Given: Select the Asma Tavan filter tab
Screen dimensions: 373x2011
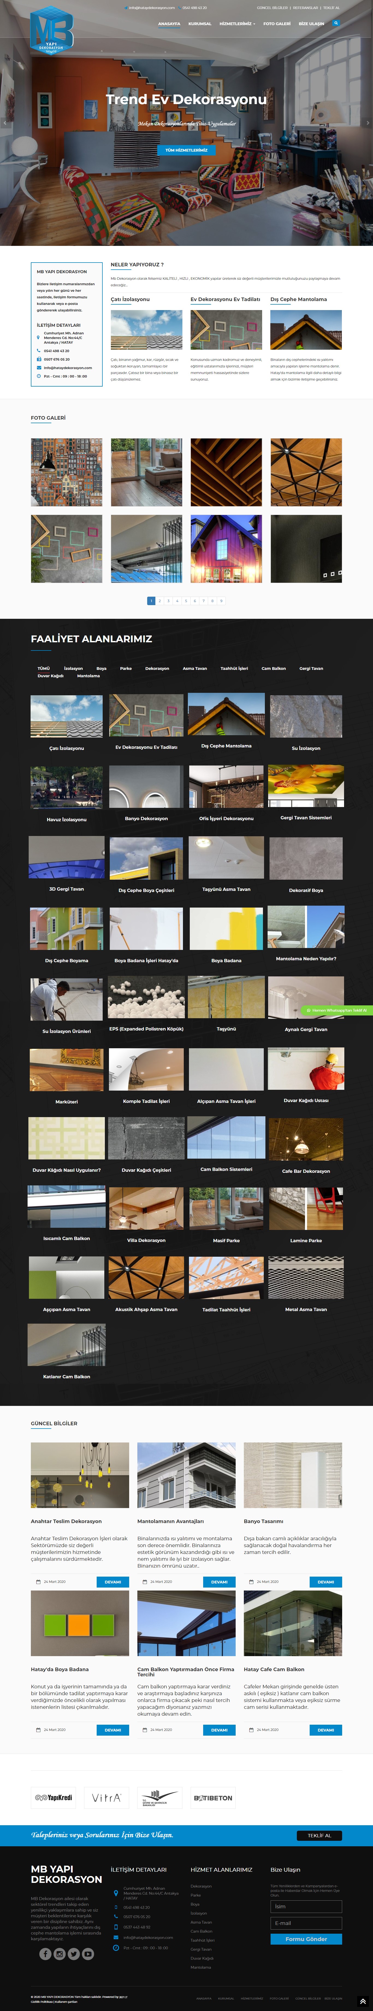Looking at the screenshot, I should click(194, 668).
